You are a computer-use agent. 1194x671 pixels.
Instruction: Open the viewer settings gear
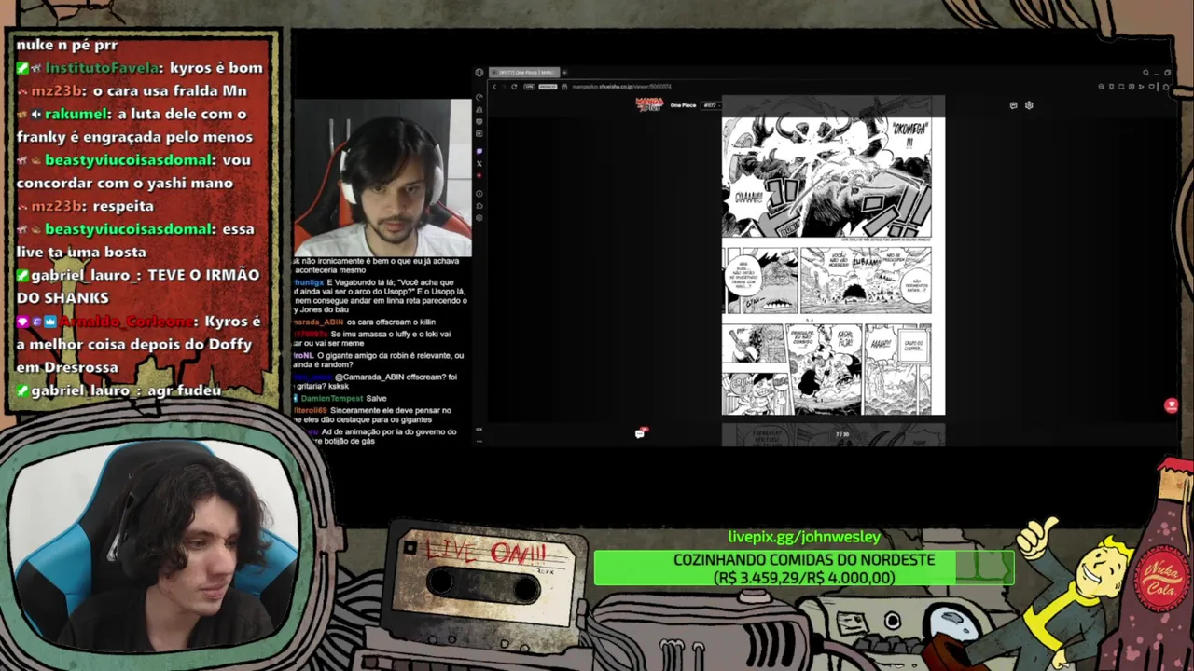[1029, 105]
